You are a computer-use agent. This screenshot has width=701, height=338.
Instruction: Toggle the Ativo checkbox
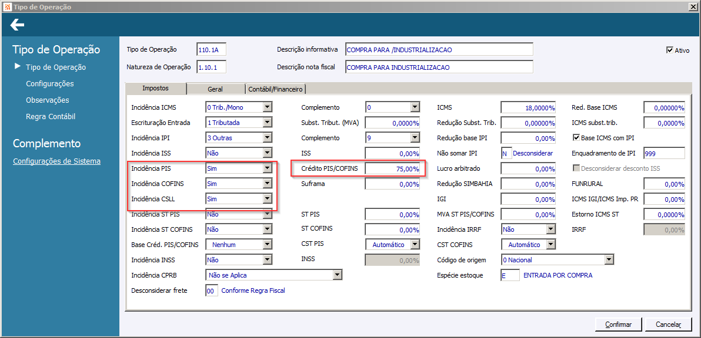click(x=669, y=50)
